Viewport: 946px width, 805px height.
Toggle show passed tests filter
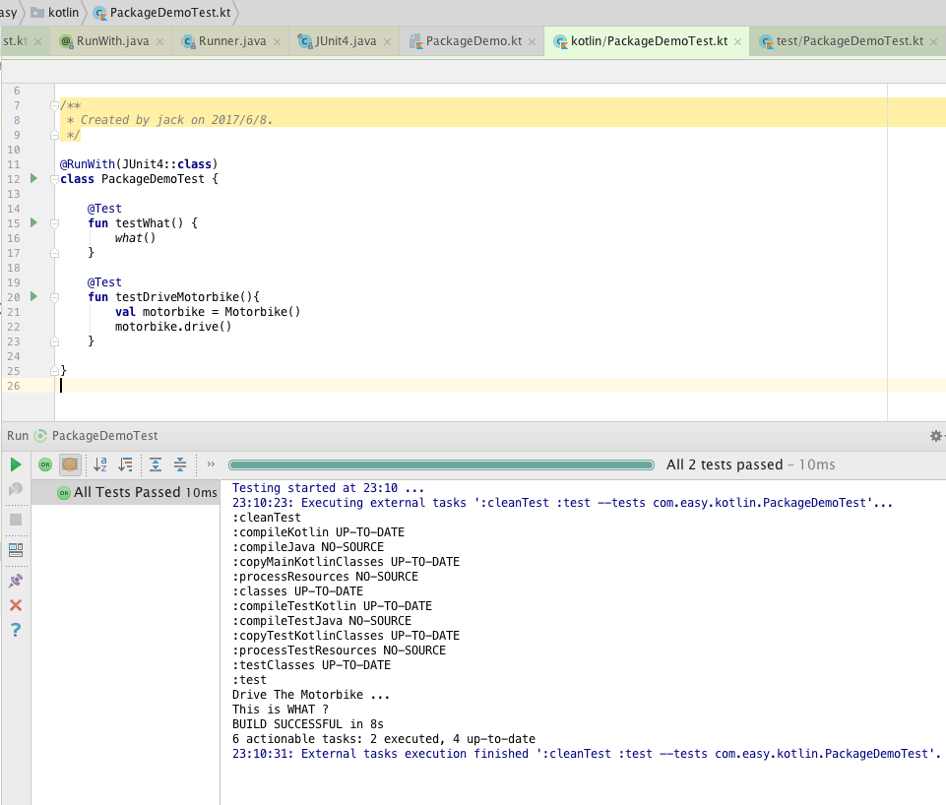tap(45, 464)
